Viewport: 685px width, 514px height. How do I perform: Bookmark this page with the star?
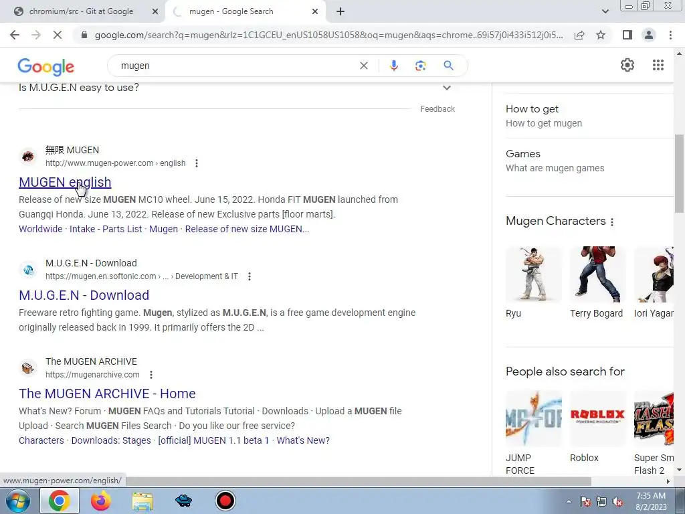click(x=601, y=35)
